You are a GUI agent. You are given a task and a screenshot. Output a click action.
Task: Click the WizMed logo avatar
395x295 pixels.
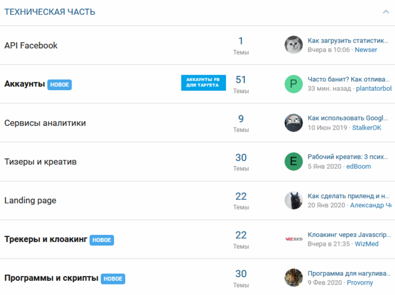[x=293, y=239]
